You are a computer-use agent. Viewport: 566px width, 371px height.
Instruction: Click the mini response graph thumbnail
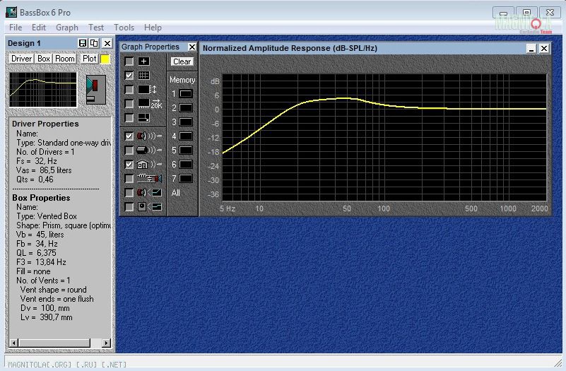(43, 90)
